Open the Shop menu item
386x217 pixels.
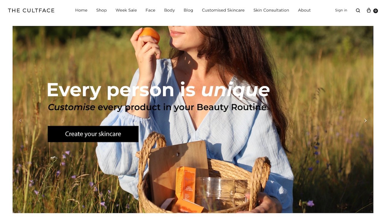101,10
